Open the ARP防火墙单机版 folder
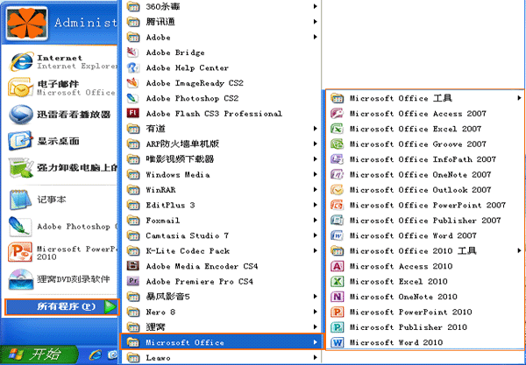526x365 pixels. click(221, 144)
